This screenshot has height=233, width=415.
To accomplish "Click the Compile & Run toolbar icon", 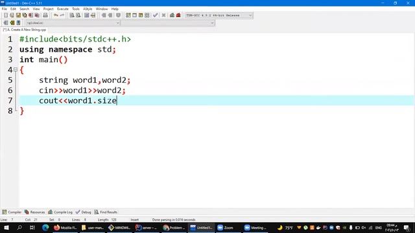I will point(141,16).
